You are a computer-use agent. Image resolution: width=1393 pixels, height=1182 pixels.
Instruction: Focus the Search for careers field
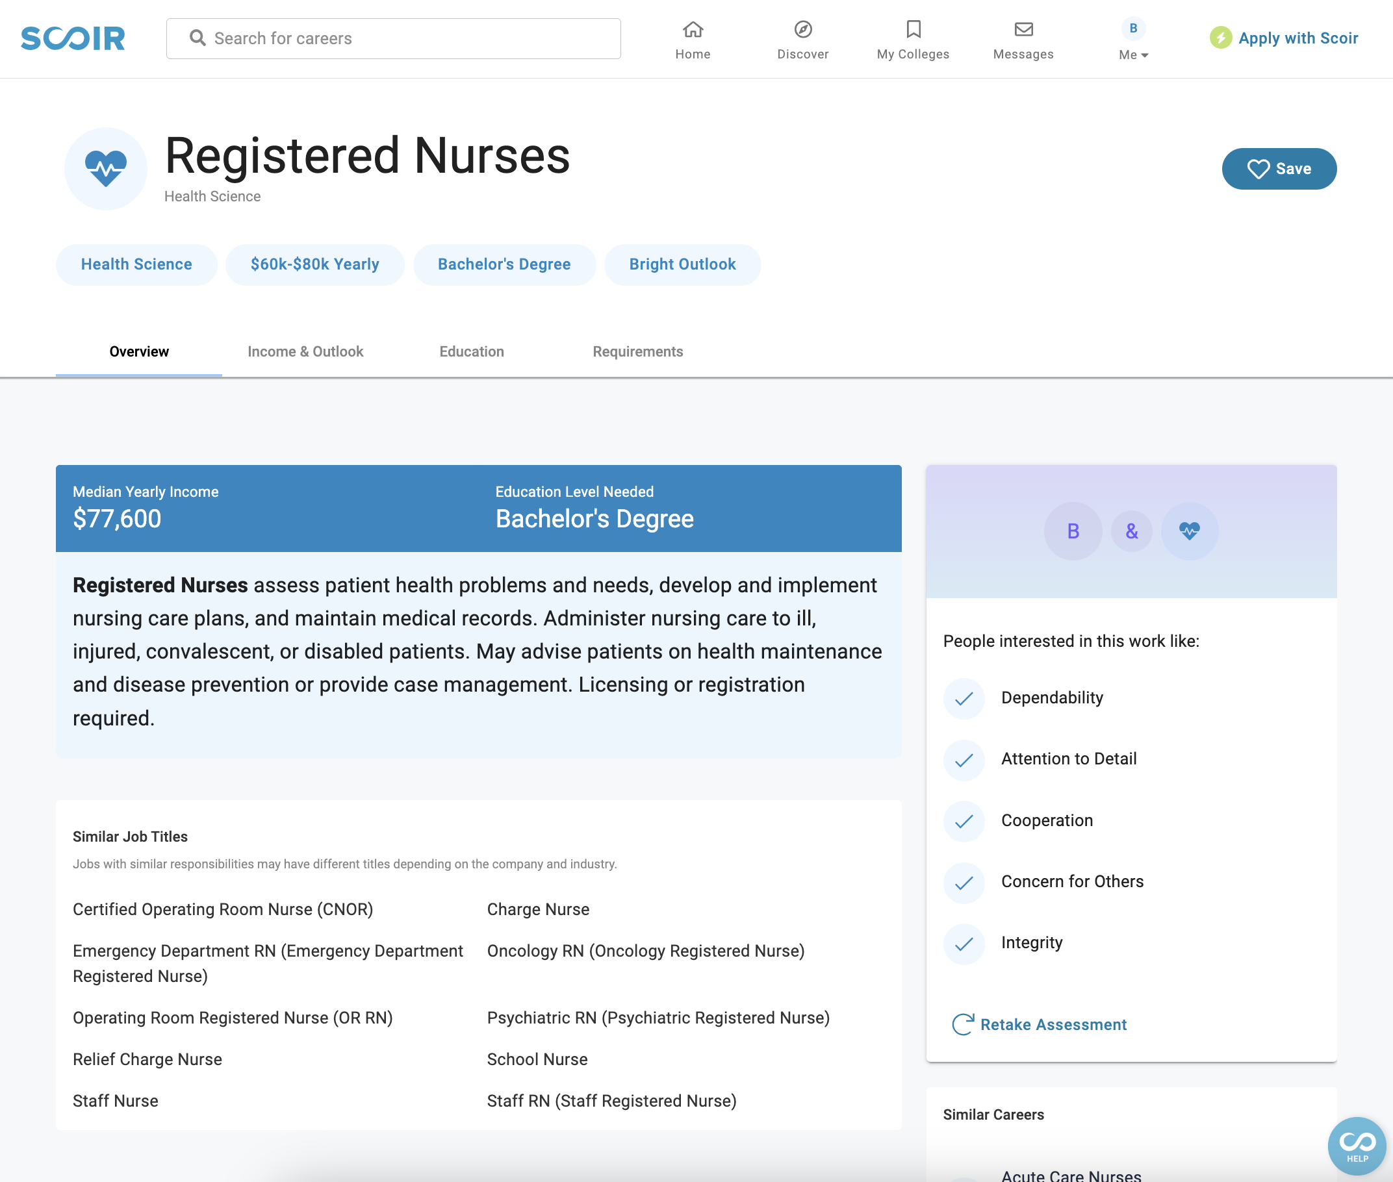(x=394, y=38)
